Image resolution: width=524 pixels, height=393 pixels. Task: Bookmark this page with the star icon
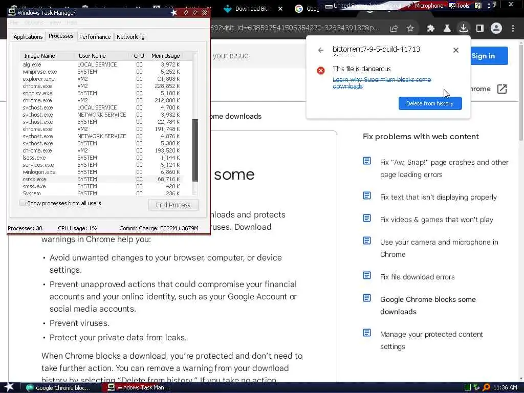click(410, 29)
